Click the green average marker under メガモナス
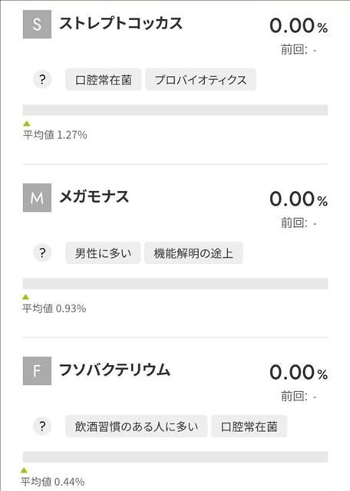Viewport: 350px width, 491px height. pyautogui.click(x=25, y=297)
